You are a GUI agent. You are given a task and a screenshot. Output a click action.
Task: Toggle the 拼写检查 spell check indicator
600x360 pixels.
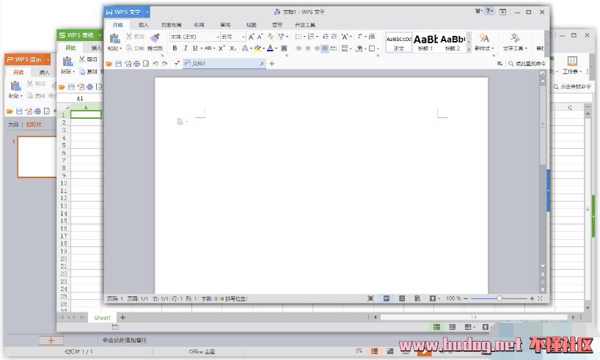(233, 299)
